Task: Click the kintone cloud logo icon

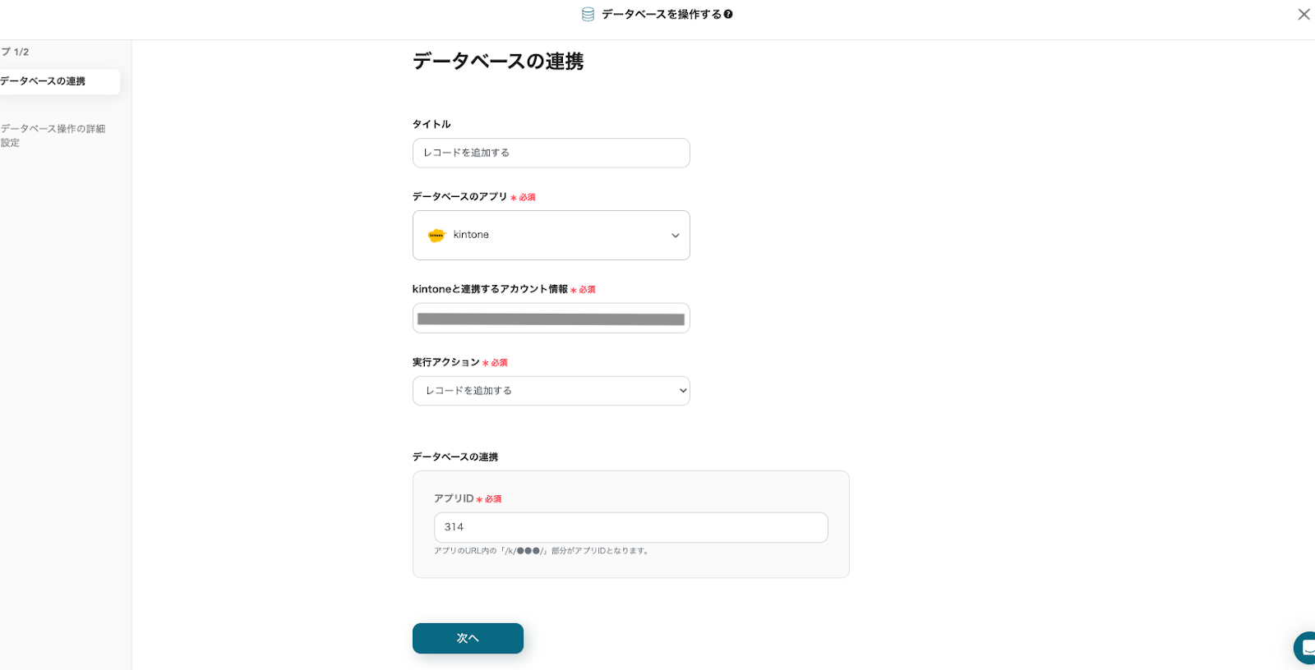Action: (x=436, y=236)
